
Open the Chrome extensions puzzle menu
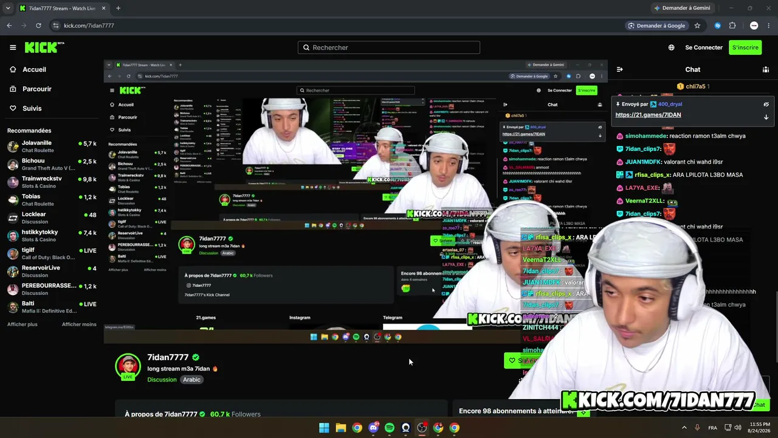click(x=732, y=26)
